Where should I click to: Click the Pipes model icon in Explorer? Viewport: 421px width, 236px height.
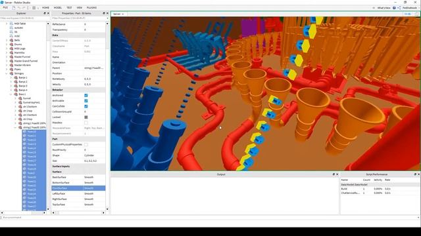[12, 69]
